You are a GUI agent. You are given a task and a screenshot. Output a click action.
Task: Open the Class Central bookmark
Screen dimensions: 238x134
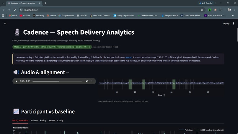(191, 15)
